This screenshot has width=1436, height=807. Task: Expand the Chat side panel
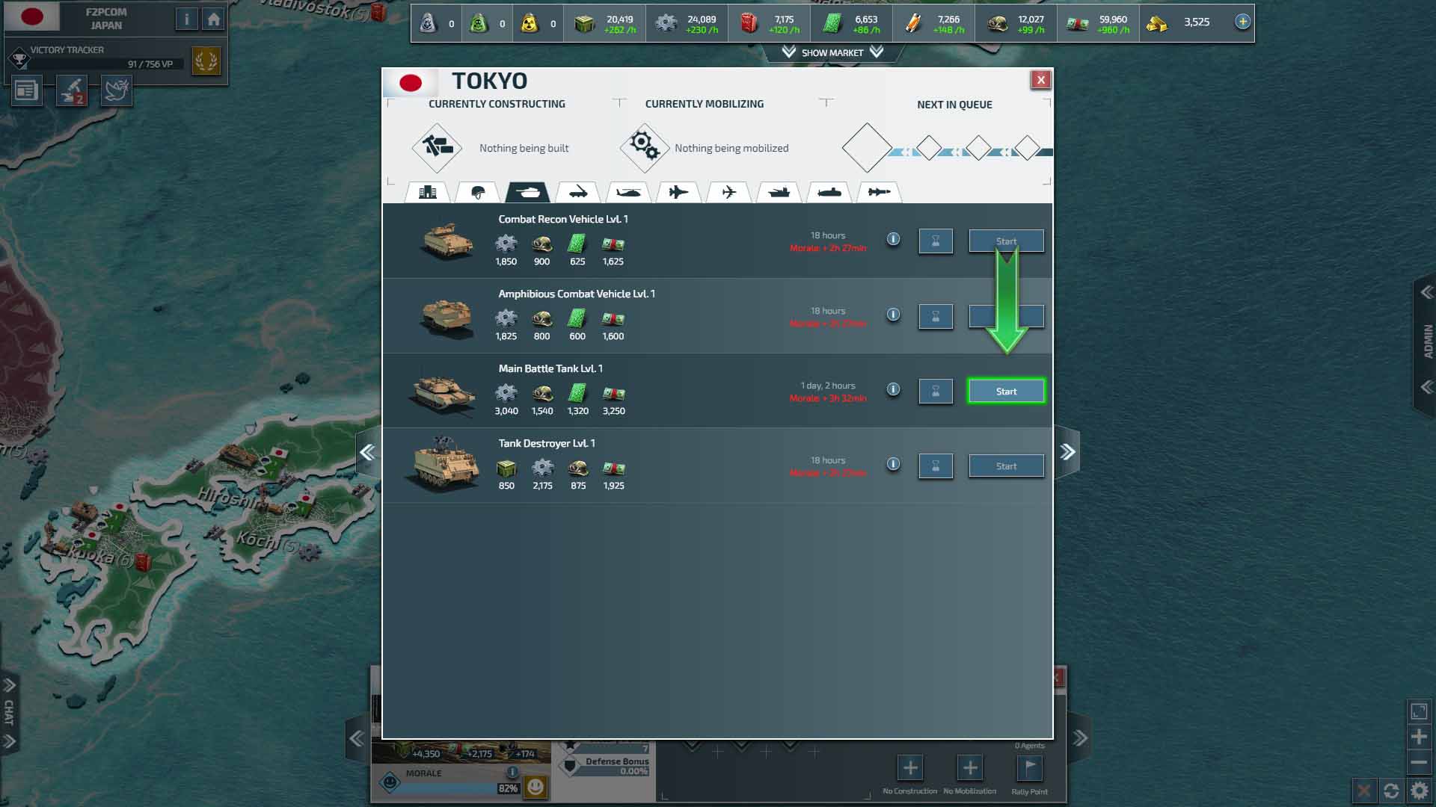tap(10, 712)
